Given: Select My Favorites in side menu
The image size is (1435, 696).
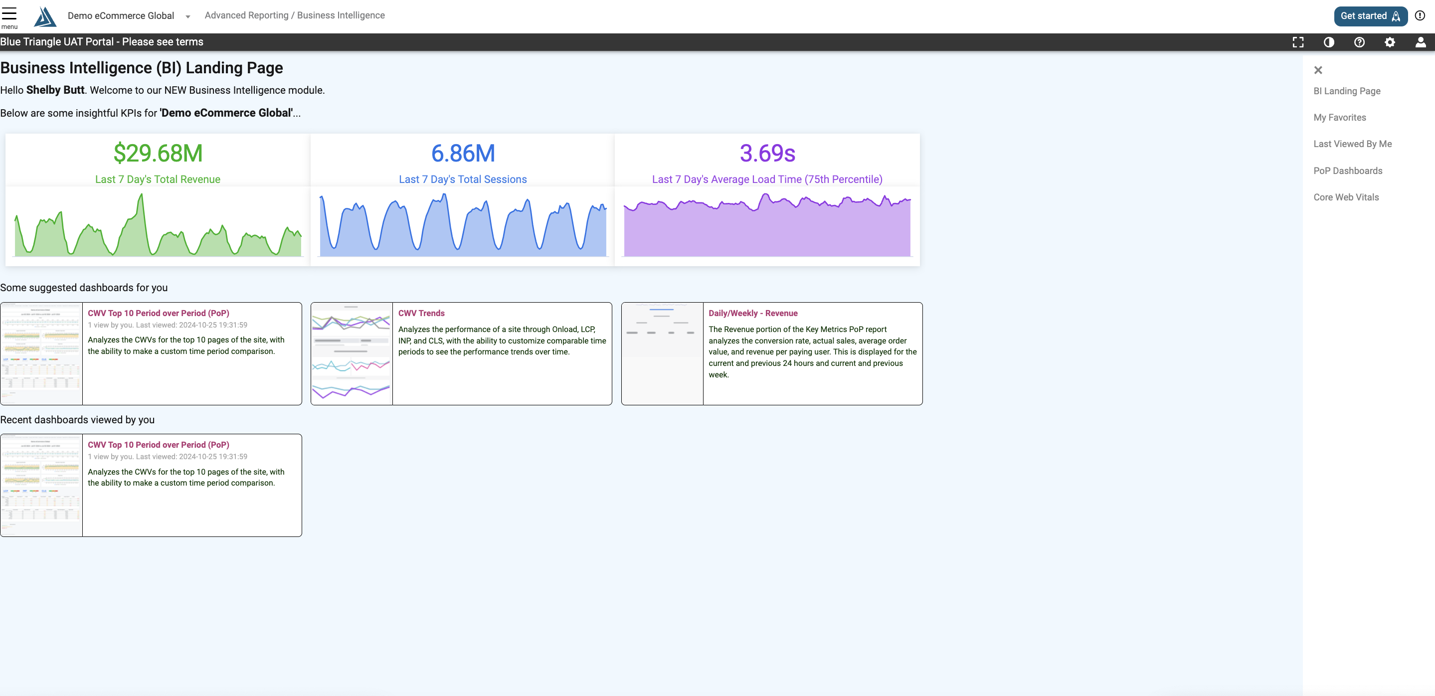Looking at the screenshot, I should pos(1339,118).
